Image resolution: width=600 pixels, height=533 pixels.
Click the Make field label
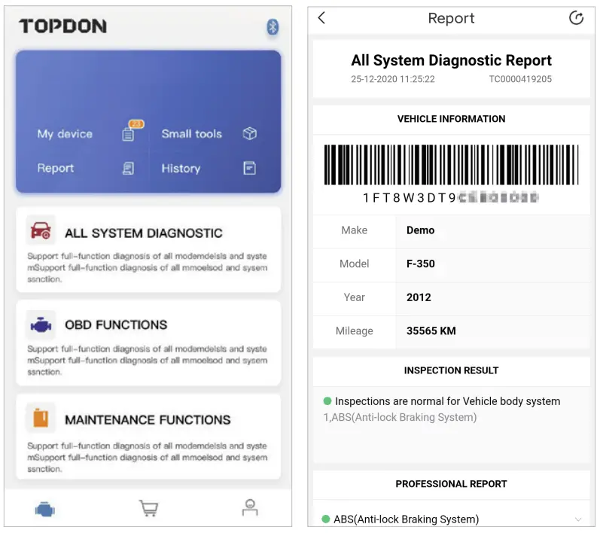[x=355, y=230]
